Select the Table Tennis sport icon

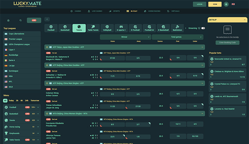pyautogui.click(x=93, y=28)
